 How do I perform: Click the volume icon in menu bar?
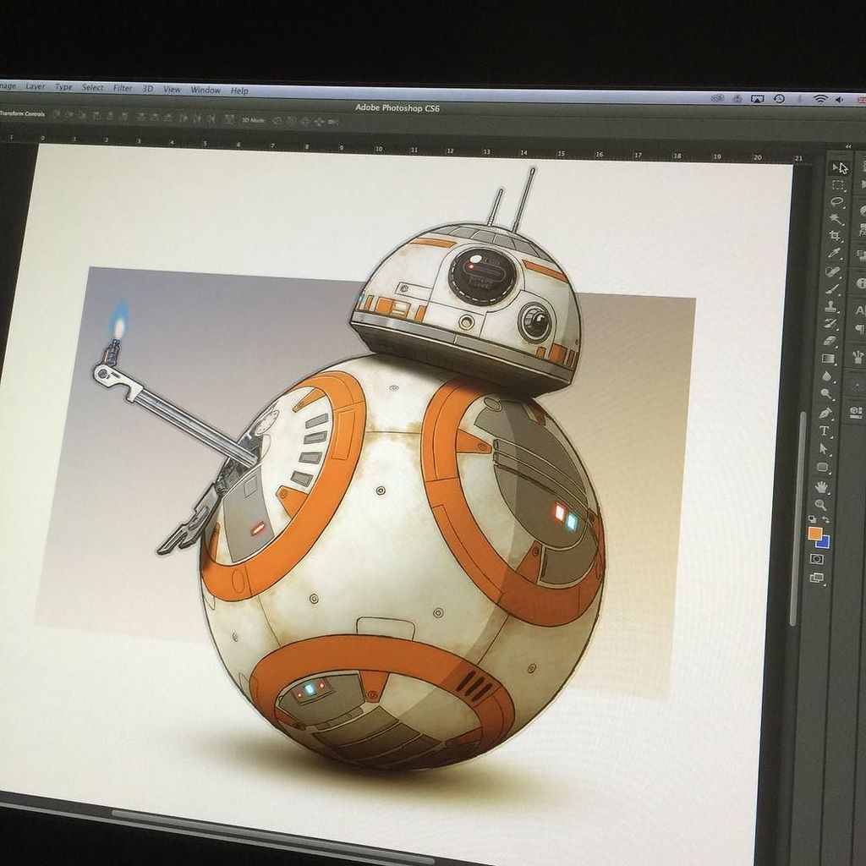tap(840, 100)
